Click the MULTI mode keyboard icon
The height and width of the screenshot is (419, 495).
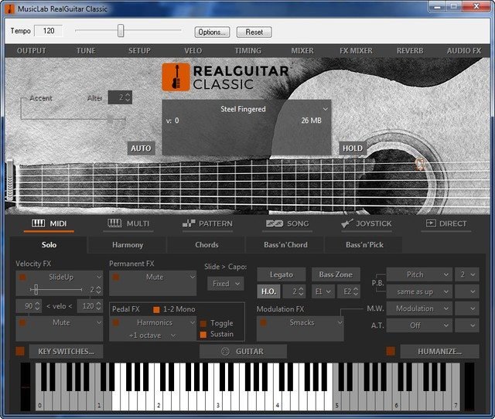point(114,223)
